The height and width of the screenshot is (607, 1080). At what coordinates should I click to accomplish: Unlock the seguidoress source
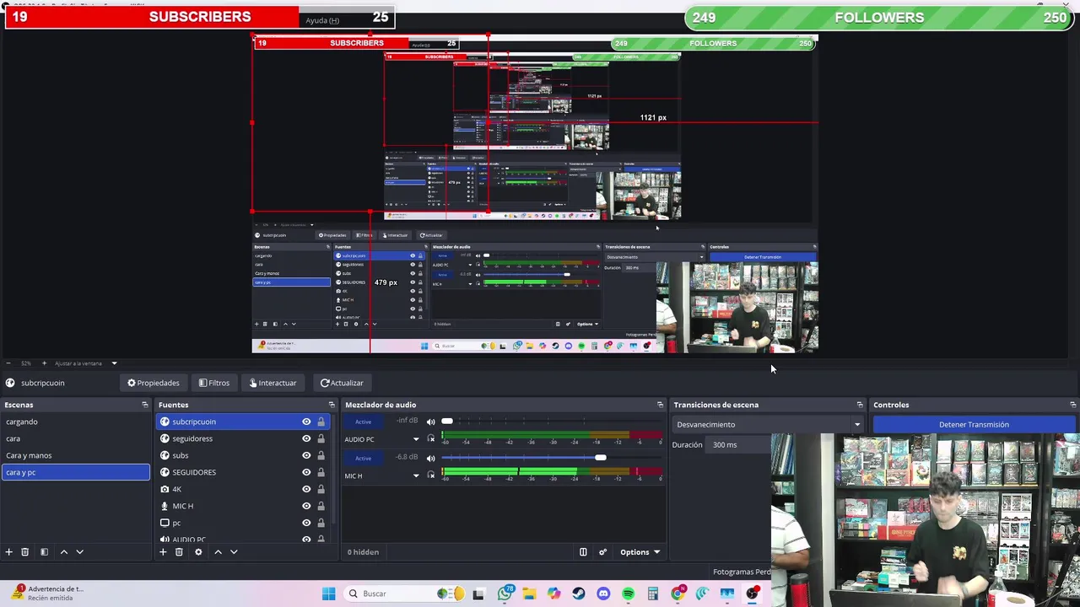321,438
